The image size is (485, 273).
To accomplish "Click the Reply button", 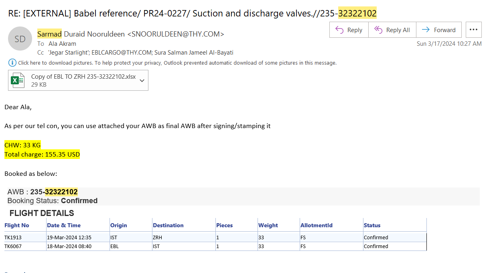I will (349, 30).
